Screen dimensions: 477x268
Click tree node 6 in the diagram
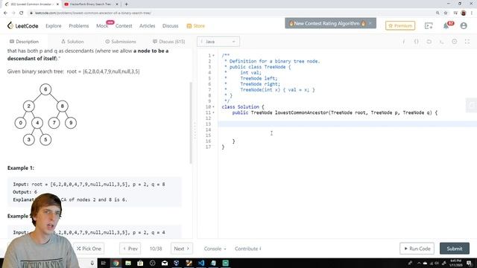tap(45, 89)
